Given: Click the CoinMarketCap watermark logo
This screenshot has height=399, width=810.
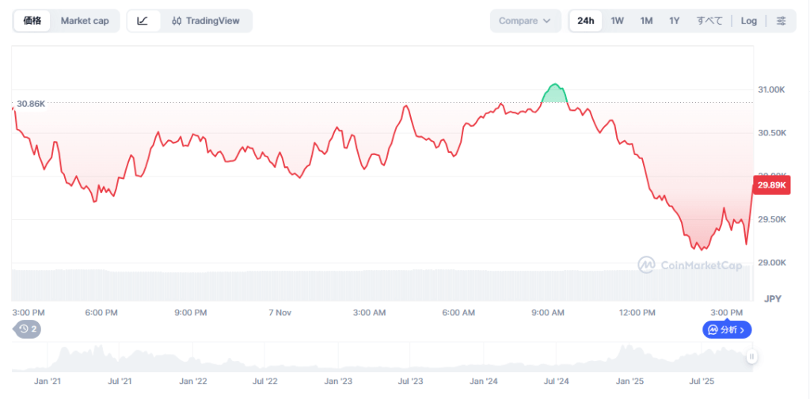Looking at the screenshot, I should point(690,264).
